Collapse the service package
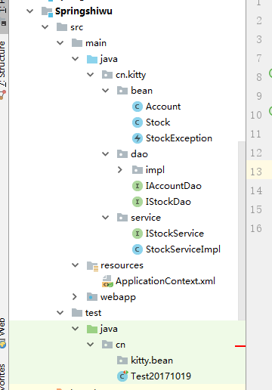Screen dimensions: 272x390 pos(106,218)
